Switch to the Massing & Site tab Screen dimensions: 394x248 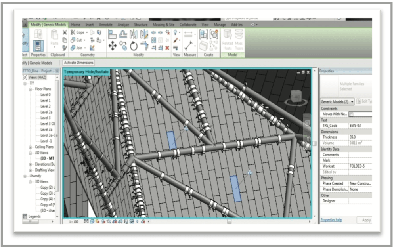click(163, 25)
